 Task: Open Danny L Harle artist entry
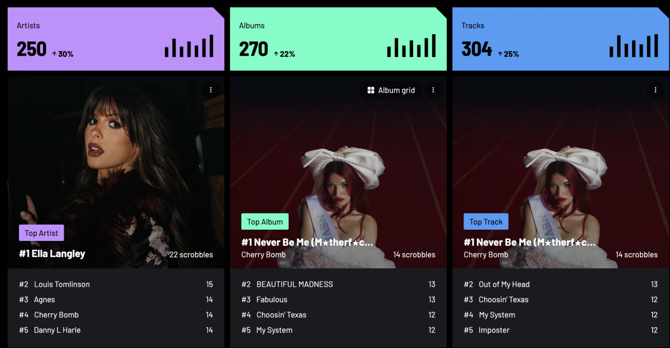click(58, 330)
